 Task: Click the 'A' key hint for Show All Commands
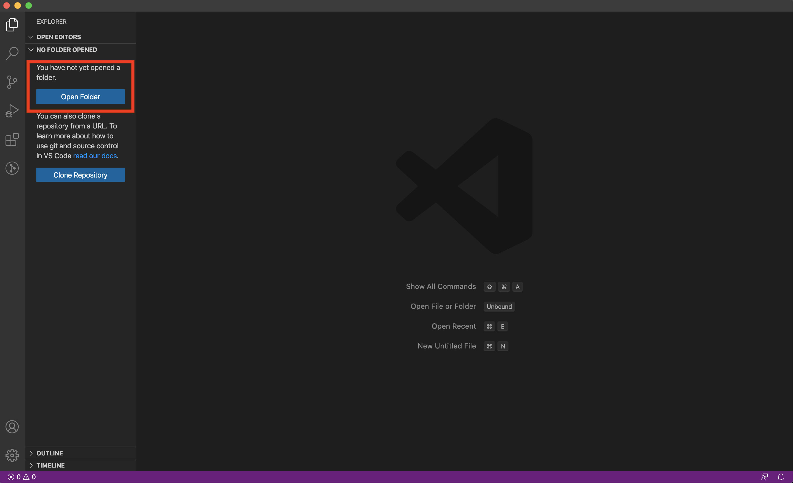point(518,287)
